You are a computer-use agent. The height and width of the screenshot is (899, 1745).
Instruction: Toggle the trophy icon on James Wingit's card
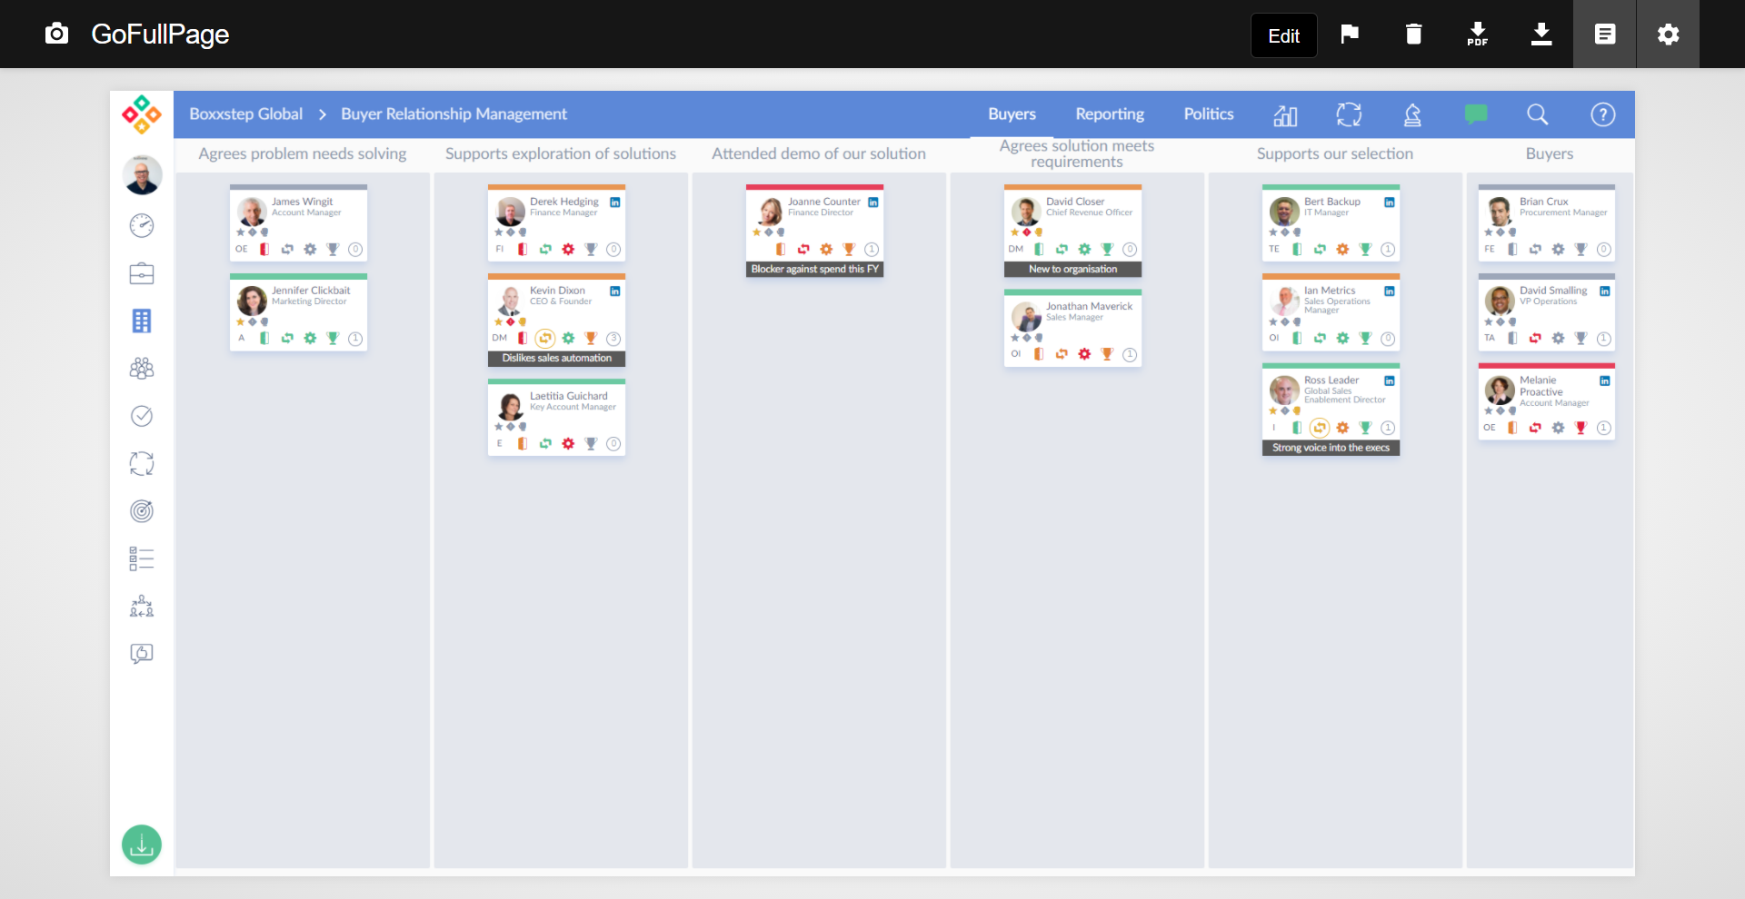coord(333,249)
